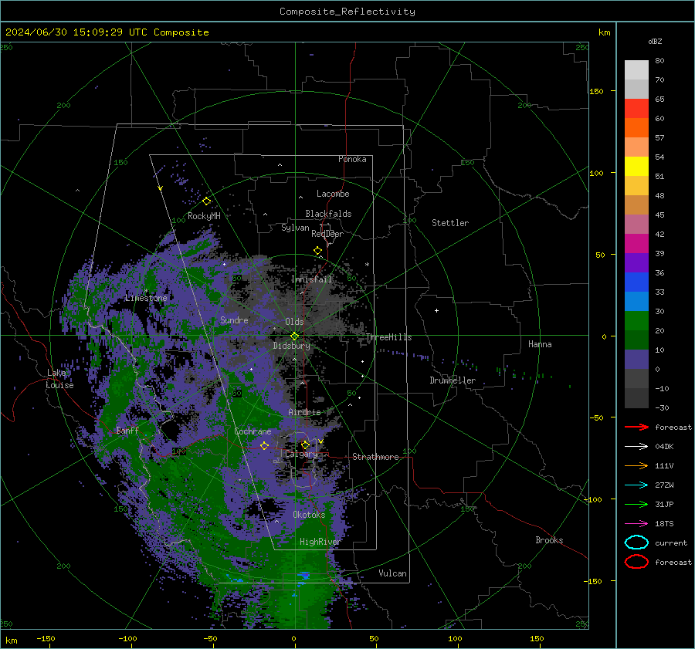Image resolution: width=695 pixels, height=649 pixels.
Task: Click the yellow radar site marker at Olds
Action: [x=294, y=336]
